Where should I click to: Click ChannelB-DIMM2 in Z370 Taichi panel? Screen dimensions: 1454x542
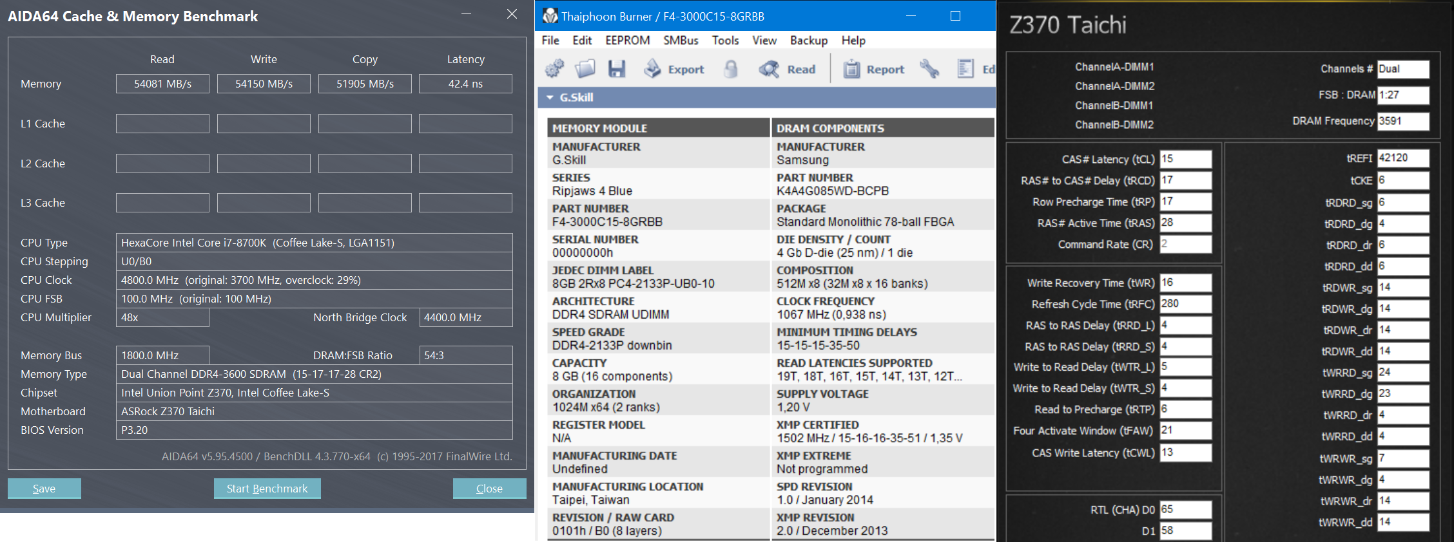click(1114, 125)
